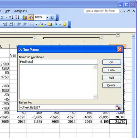
Task: Open Microsoft Excel Help question-mark icon
Action: 52,18
